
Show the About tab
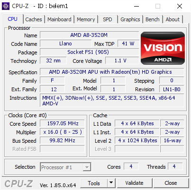[173, 19]
